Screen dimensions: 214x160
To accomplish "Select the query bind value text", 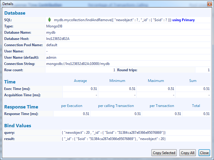I will click(x=114, y=133).
